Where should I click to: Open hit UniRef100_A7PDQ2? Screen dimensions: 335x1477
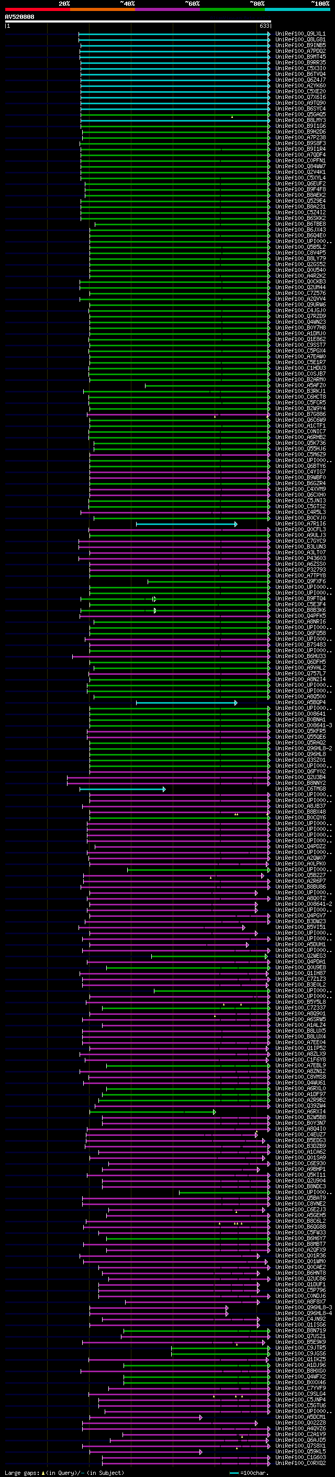click(x=300, y=51)
